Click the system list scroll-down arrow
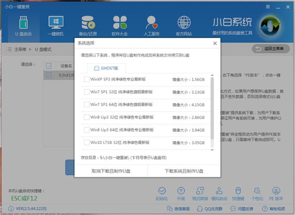295x215 pixels. pyautogui.click(x=212, y=150)
